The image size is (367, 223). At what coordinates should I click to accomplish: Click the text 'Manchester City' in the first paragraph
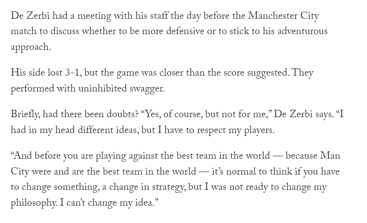[x=283, y=16]
